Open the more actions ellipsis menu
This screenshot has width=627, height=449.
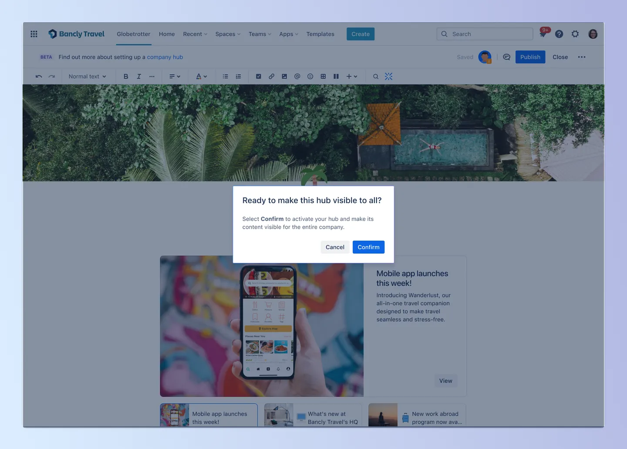click(582, 57)
